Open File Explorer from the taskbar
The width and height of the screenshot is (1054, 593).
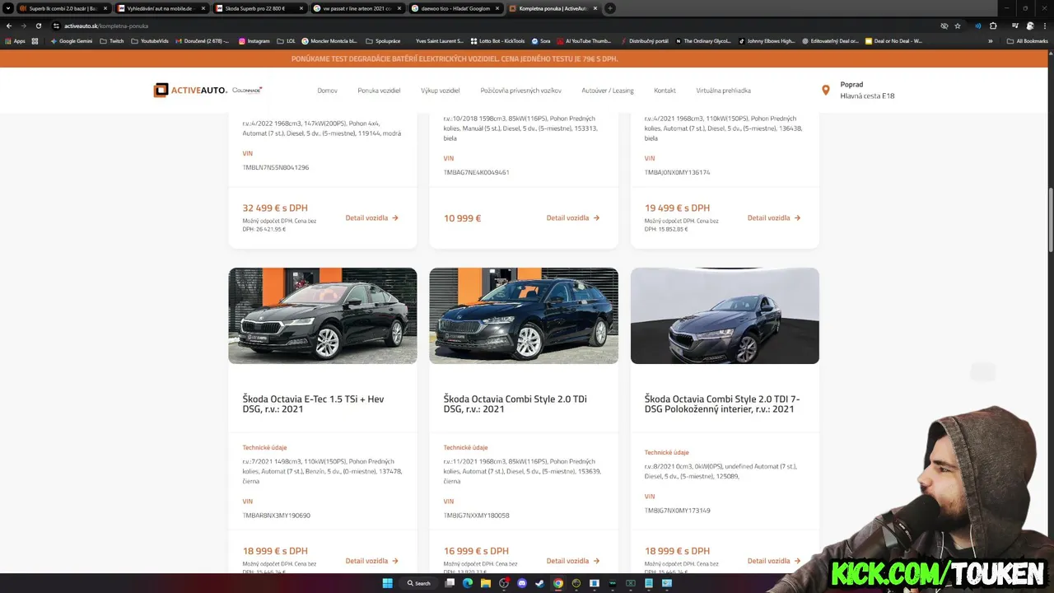point(486,583)
